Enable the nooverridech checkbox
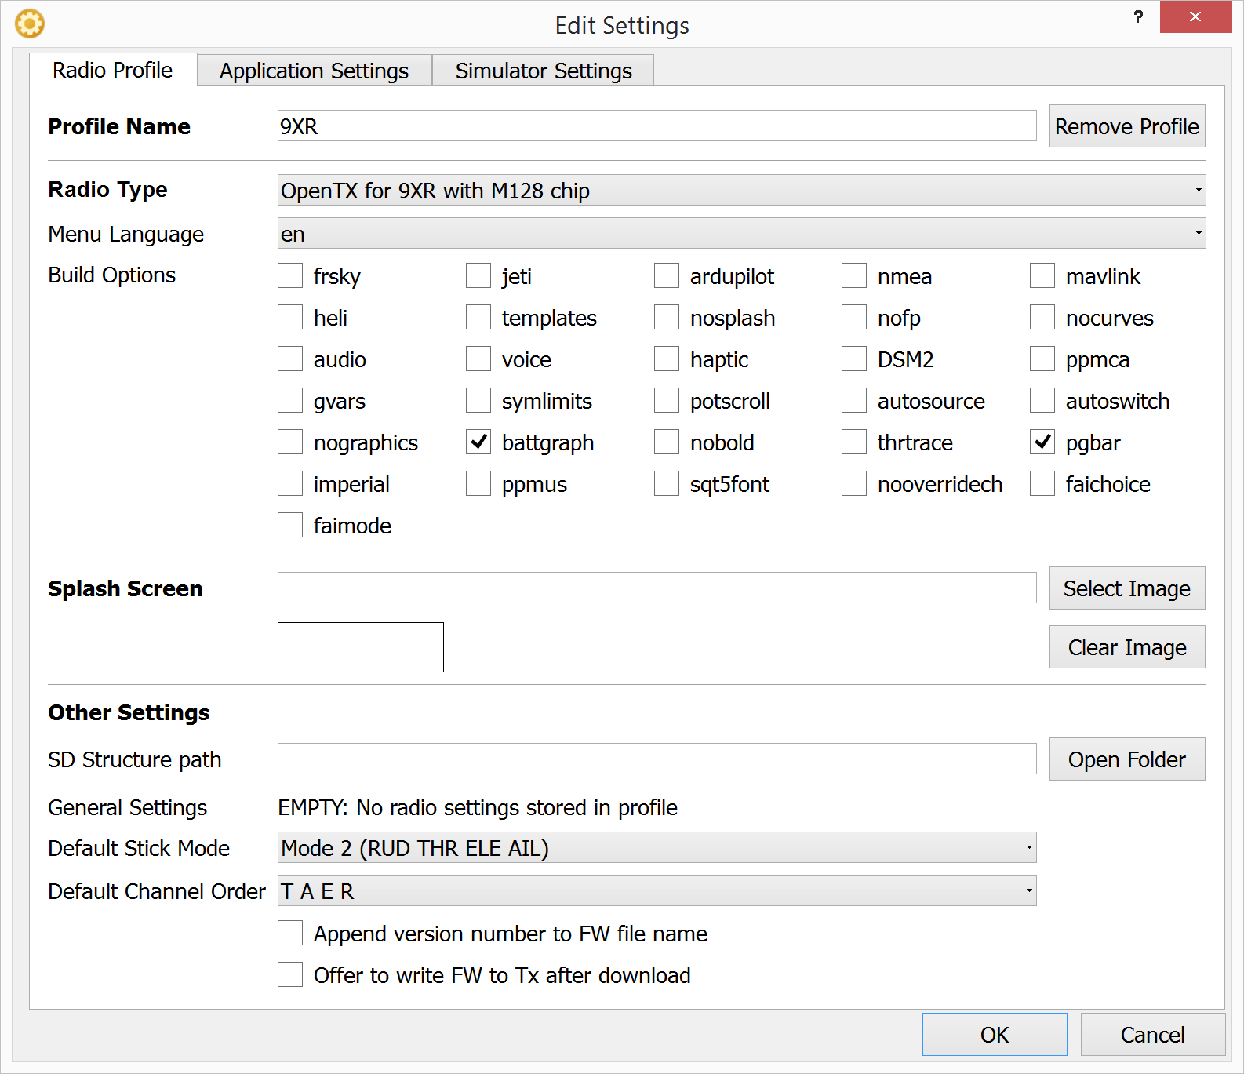The image size is (1244, 1074). point(854,483)
